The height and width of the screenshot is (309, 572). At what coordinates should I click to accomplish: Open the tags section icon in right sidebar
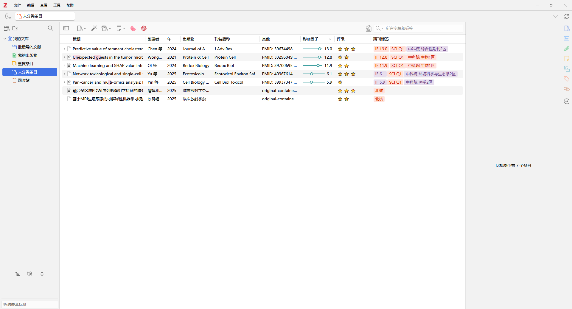coord(566,79)
